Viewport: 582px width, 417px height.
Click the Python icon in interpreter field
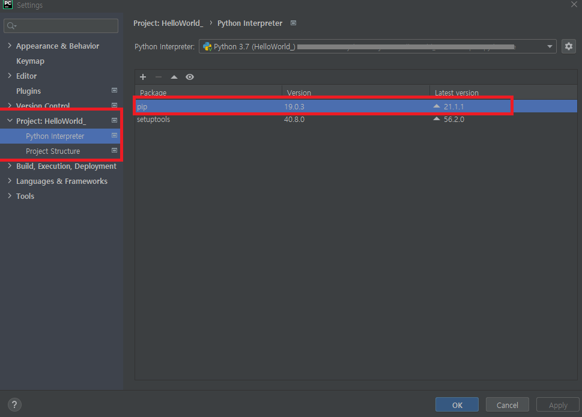point(207,46)
